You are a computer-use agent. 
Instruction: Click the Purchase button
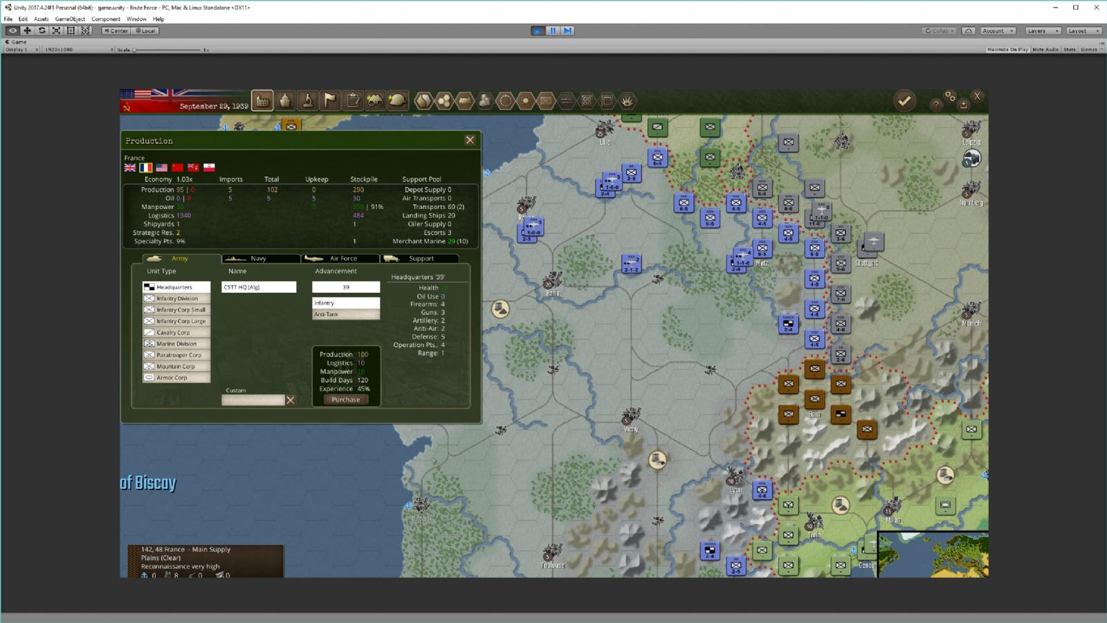point(345,399)
